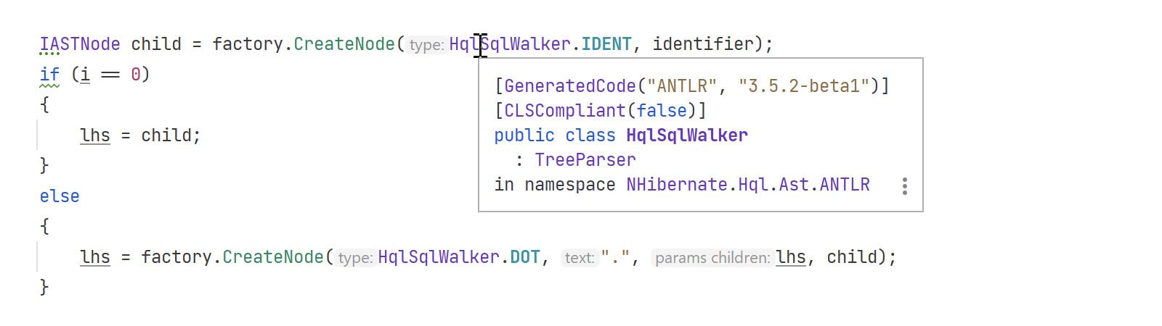Click the CLSCompliant attribute in the tooltip

pyautogui.click(x=565, y=111)
